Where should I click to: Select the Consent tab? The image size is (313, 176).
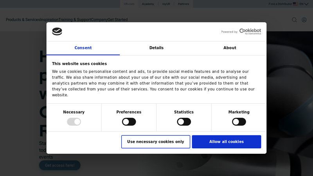coord(83,48)
